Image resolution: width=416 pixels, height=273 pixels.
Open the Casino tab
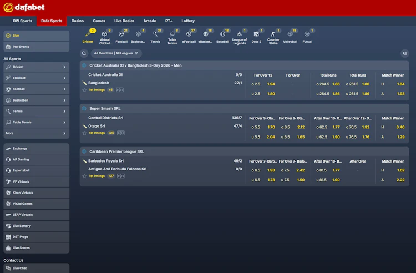(x=78, y=21)
